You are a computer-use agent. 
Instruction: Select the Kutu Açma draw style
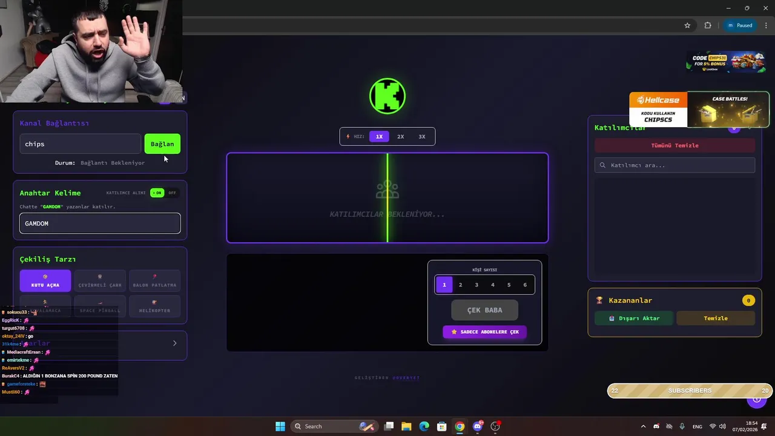45,281
